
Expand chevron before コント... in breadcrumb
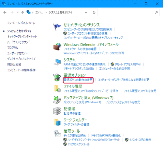coord(33,12)
